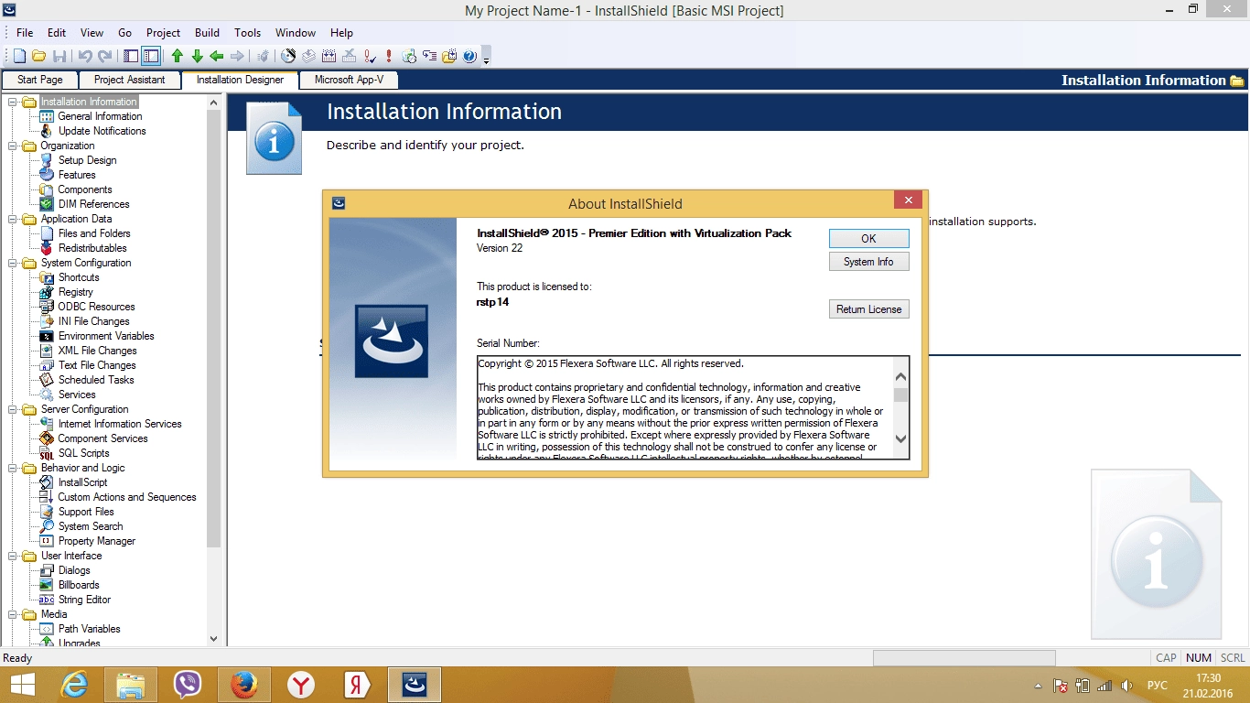Viewport: 1250px width, 703px height.
Task: Open Files and Folders view
Action: 94,233
